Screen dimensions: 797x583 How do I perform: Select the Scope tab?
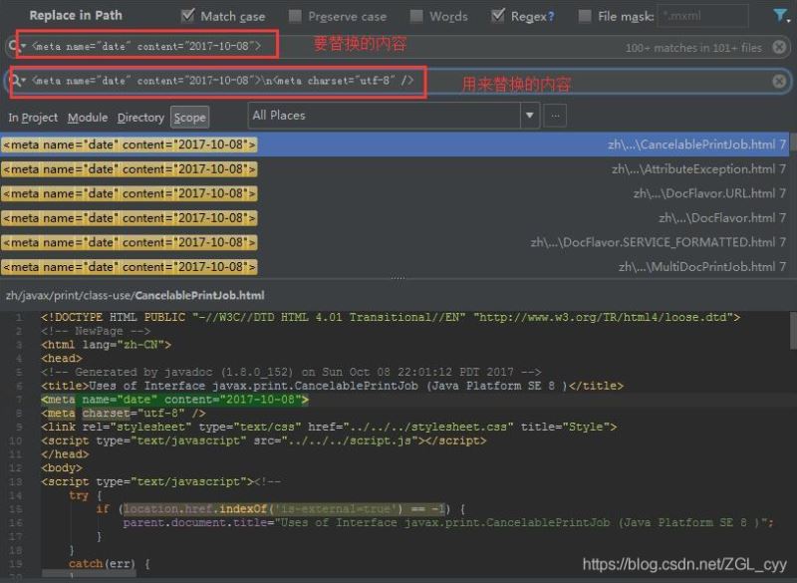(x=189, y=118)
